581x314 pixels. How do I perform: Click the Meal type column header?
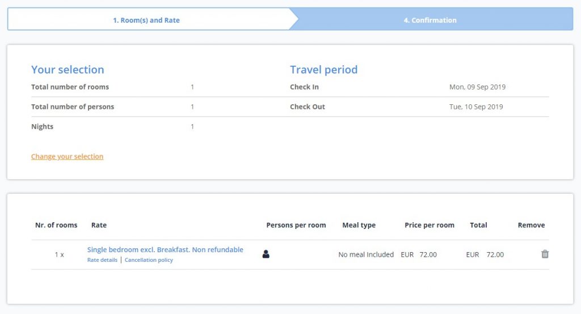tap(359, 225)
